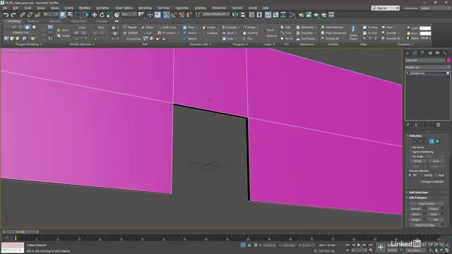Select Polygon sub-object level icon
452x254 pixels.
click(432, 141)
